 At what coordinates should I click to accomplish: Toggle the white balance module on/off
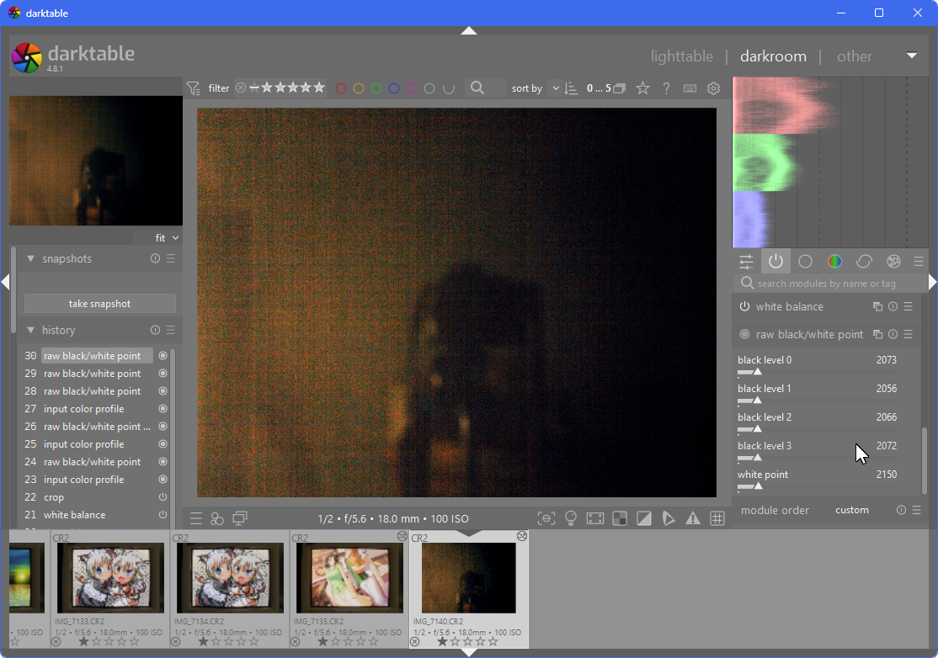(744, 307)
